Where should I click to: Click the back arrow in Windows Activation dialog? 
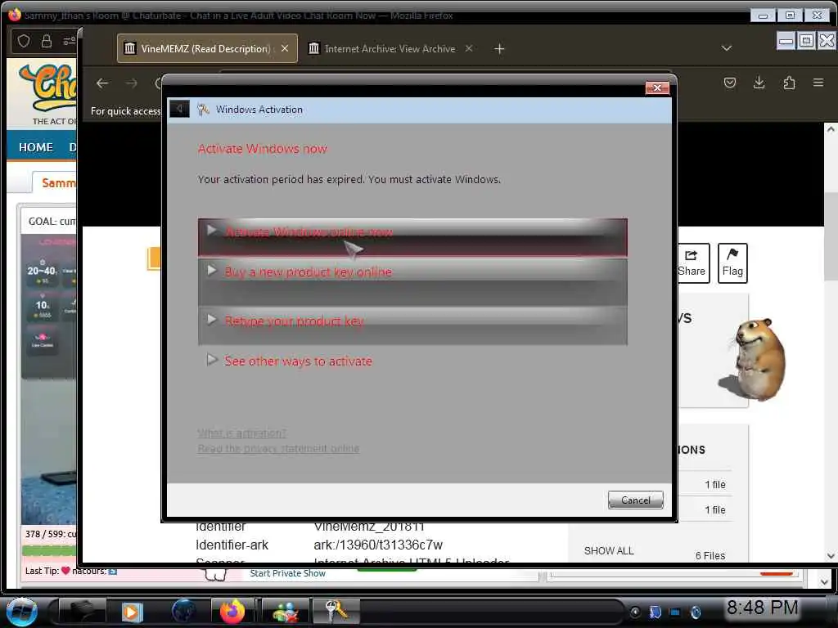[x=179, y=109]
